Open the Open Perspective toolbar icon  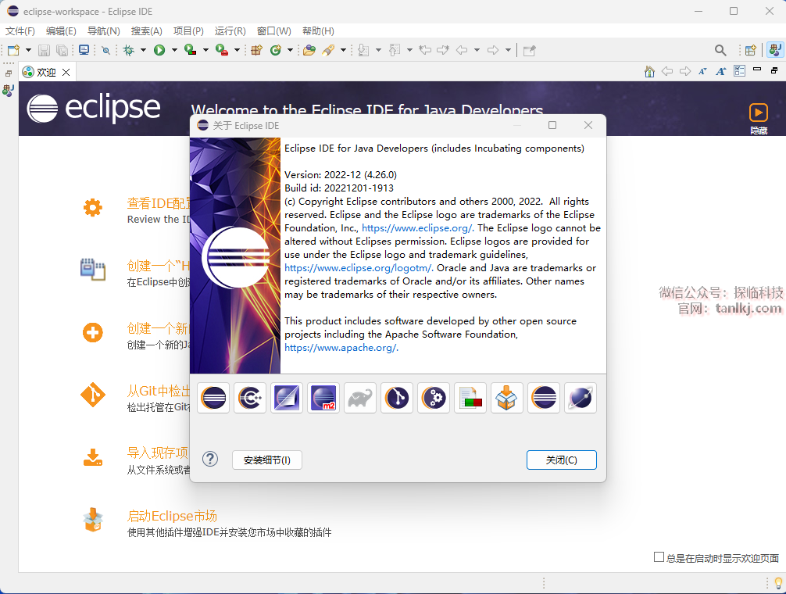tap(750, 50)
